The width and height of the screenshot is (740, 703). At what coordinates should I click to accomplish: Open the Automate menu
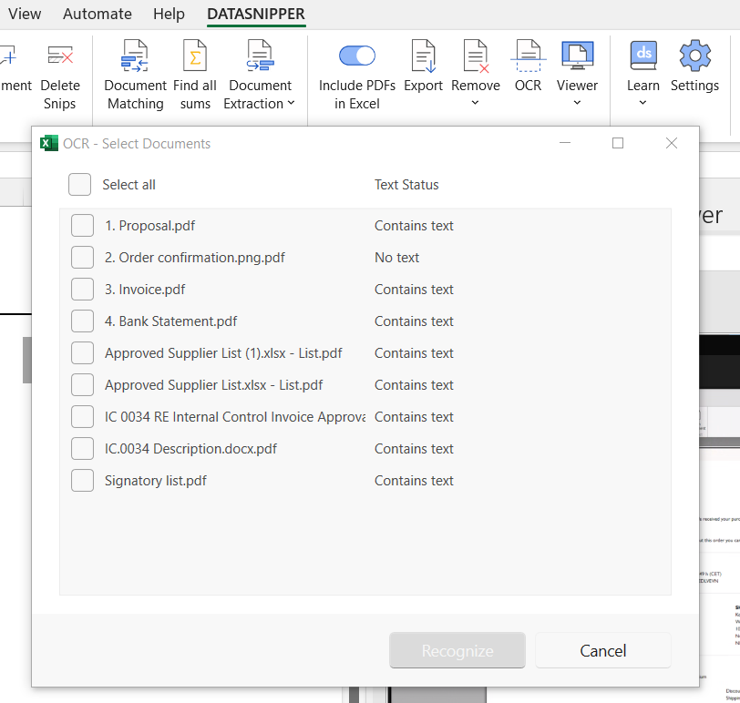(x=97, y=14)
